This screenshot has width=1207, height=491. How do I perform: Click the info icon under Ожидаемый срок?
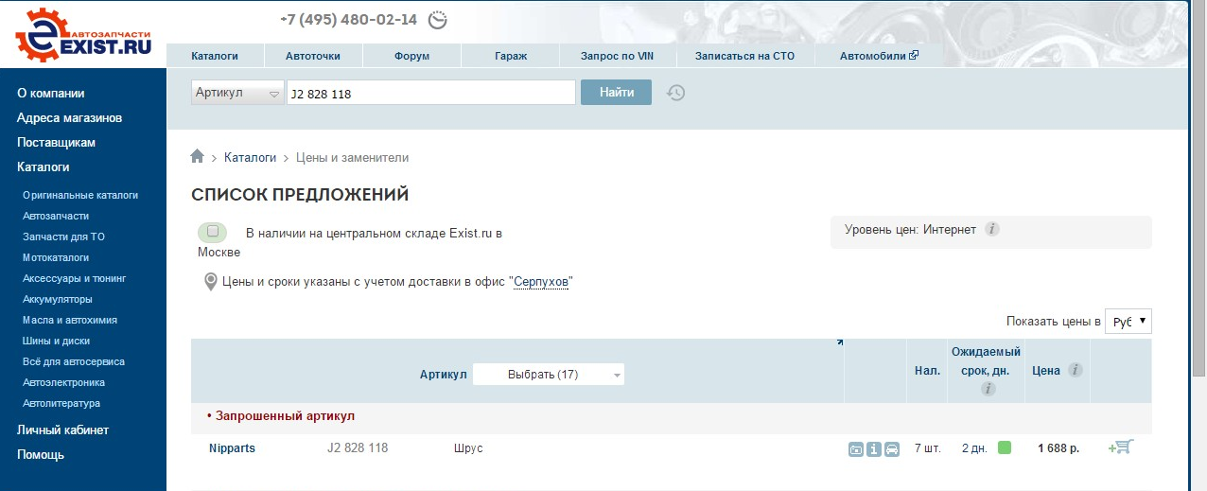click(987, 389)
